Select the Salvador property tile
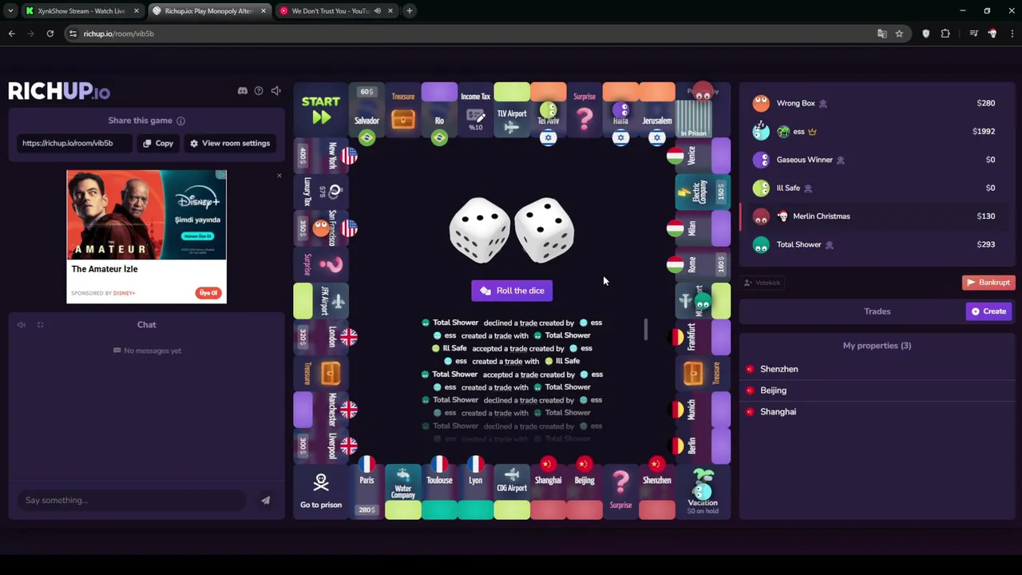 [x=366, y=110]
